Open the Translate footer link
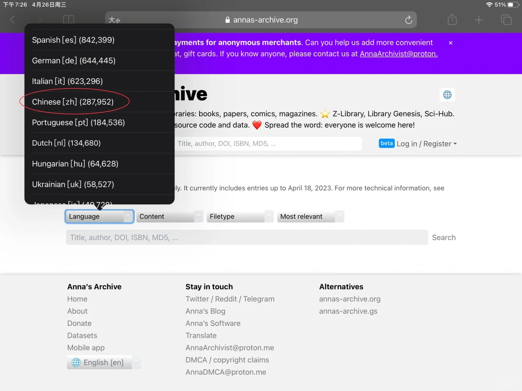 point(201,336)
